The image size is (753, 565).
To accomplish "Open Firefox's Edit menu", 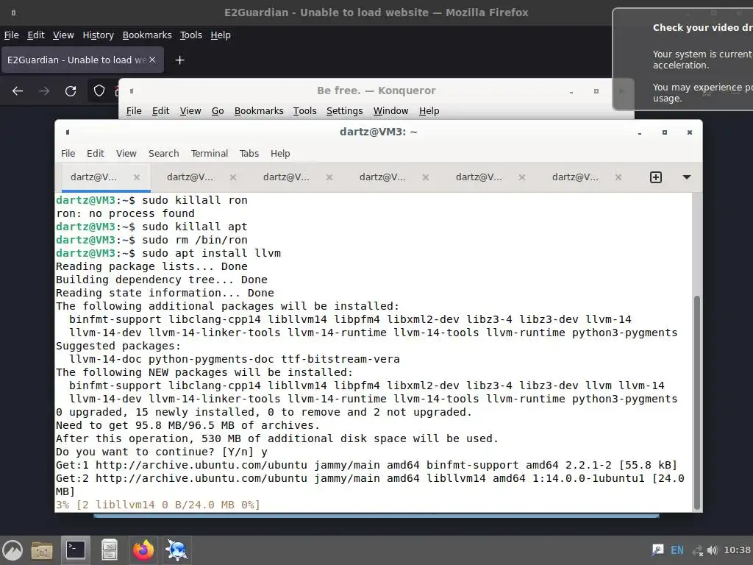I will 36,35.
